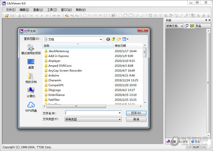This screenshot has width=213, height=151.
Task: Click the anchor icon at toolbar end
Action: tap(208, 16)
